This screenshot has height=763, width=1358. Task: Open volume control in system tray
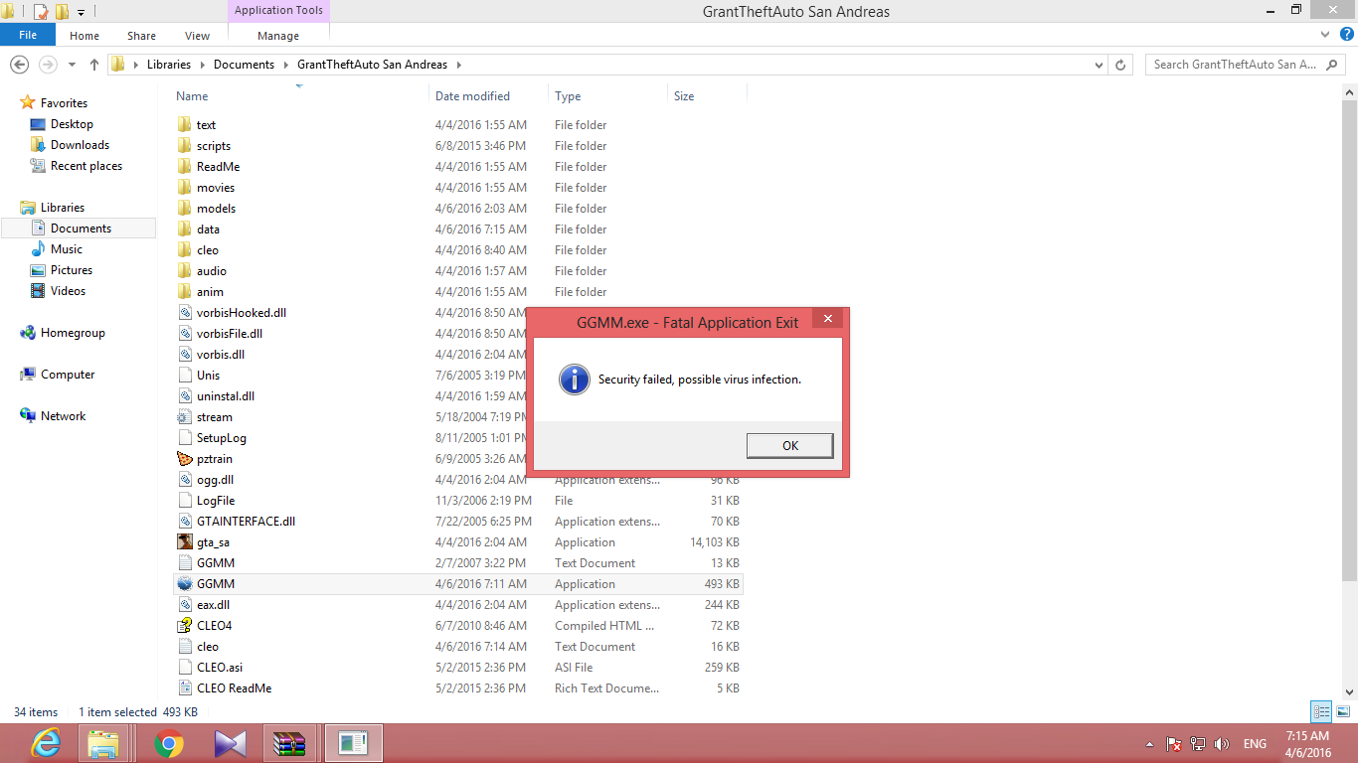tap(1222, 743)
